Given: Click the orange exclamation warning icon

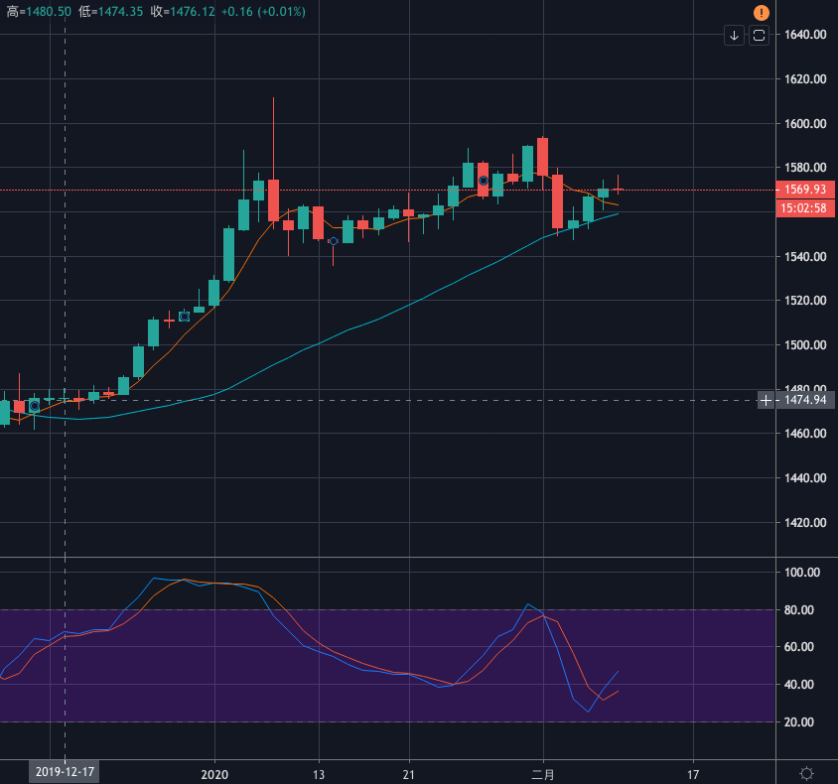Looking at the screenshot, I should point(761,12).
